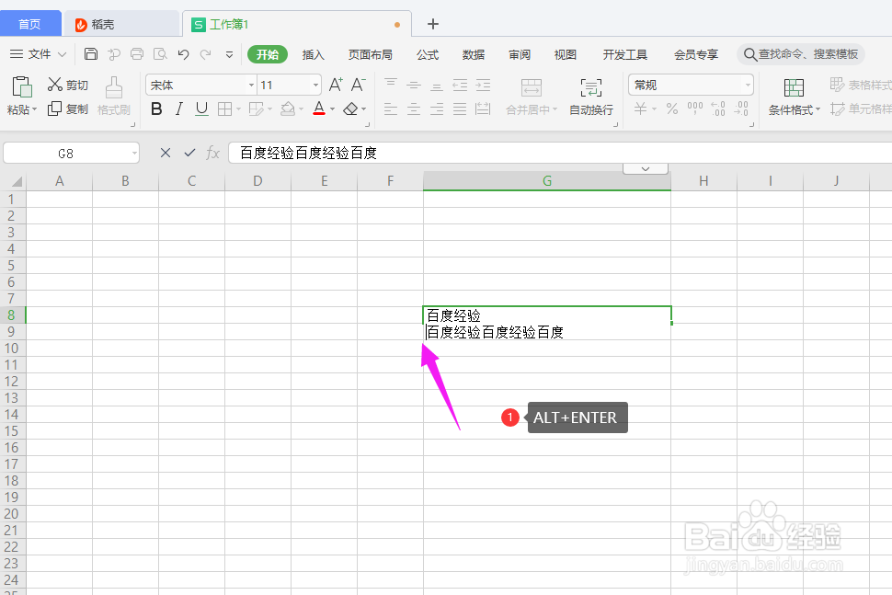The width and height of the screenshot is (892, 595).
Task: Save workbook with the save icon
Action: pos(91,54)
